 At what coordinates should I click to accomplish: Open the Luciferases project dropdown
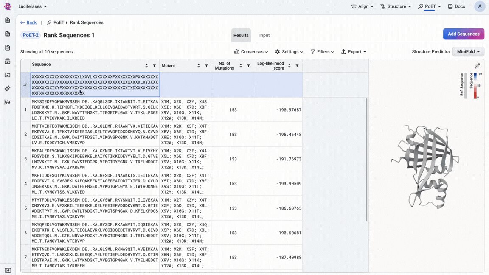32,6
